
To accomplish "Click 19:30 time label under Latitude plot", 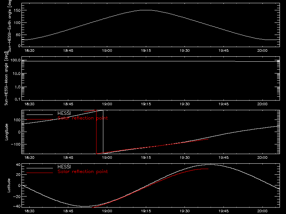I will pos(184,211).
